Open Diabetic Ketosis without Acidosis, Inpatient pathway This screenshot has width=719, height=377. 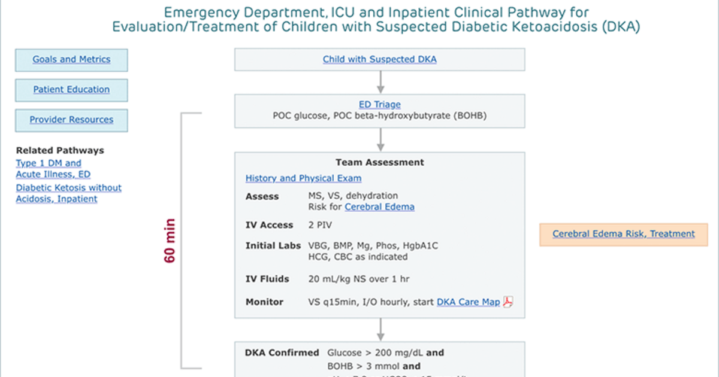pyautogui.click(x=68, y=193)
